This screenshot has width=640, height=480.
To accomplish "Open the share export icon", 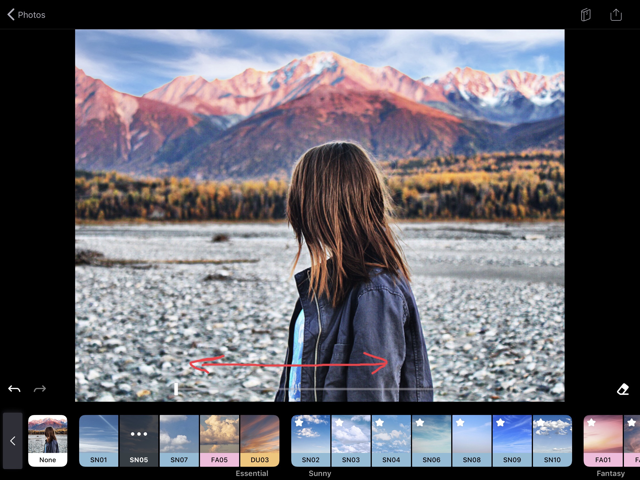I will click(x=616, y=15).
